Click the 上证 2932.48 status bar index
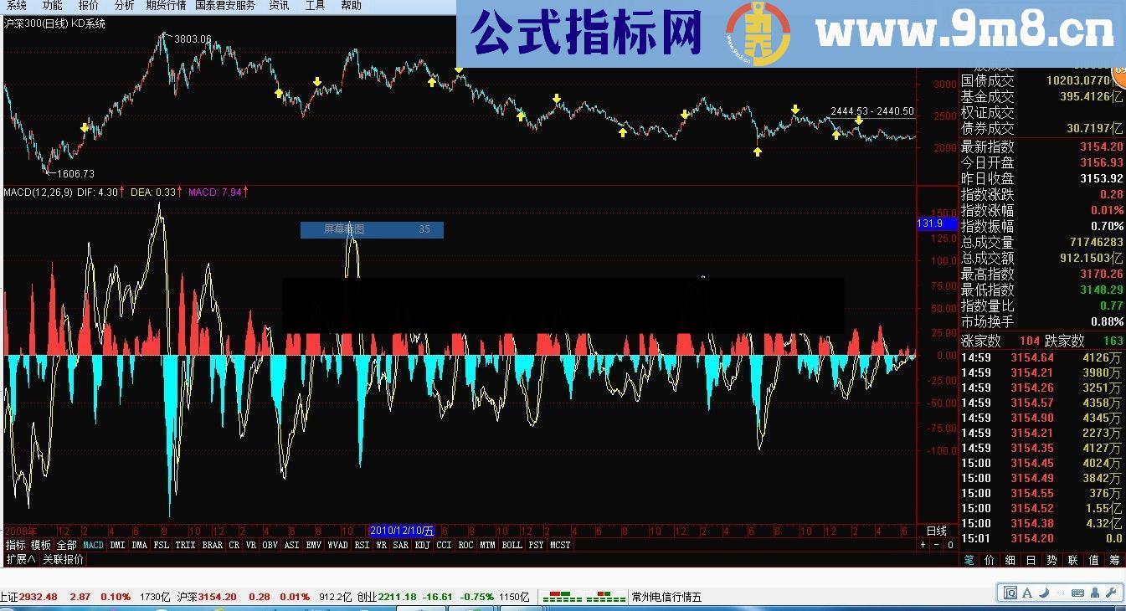Viewport: 1126px width, 611px height. [28, 597]
